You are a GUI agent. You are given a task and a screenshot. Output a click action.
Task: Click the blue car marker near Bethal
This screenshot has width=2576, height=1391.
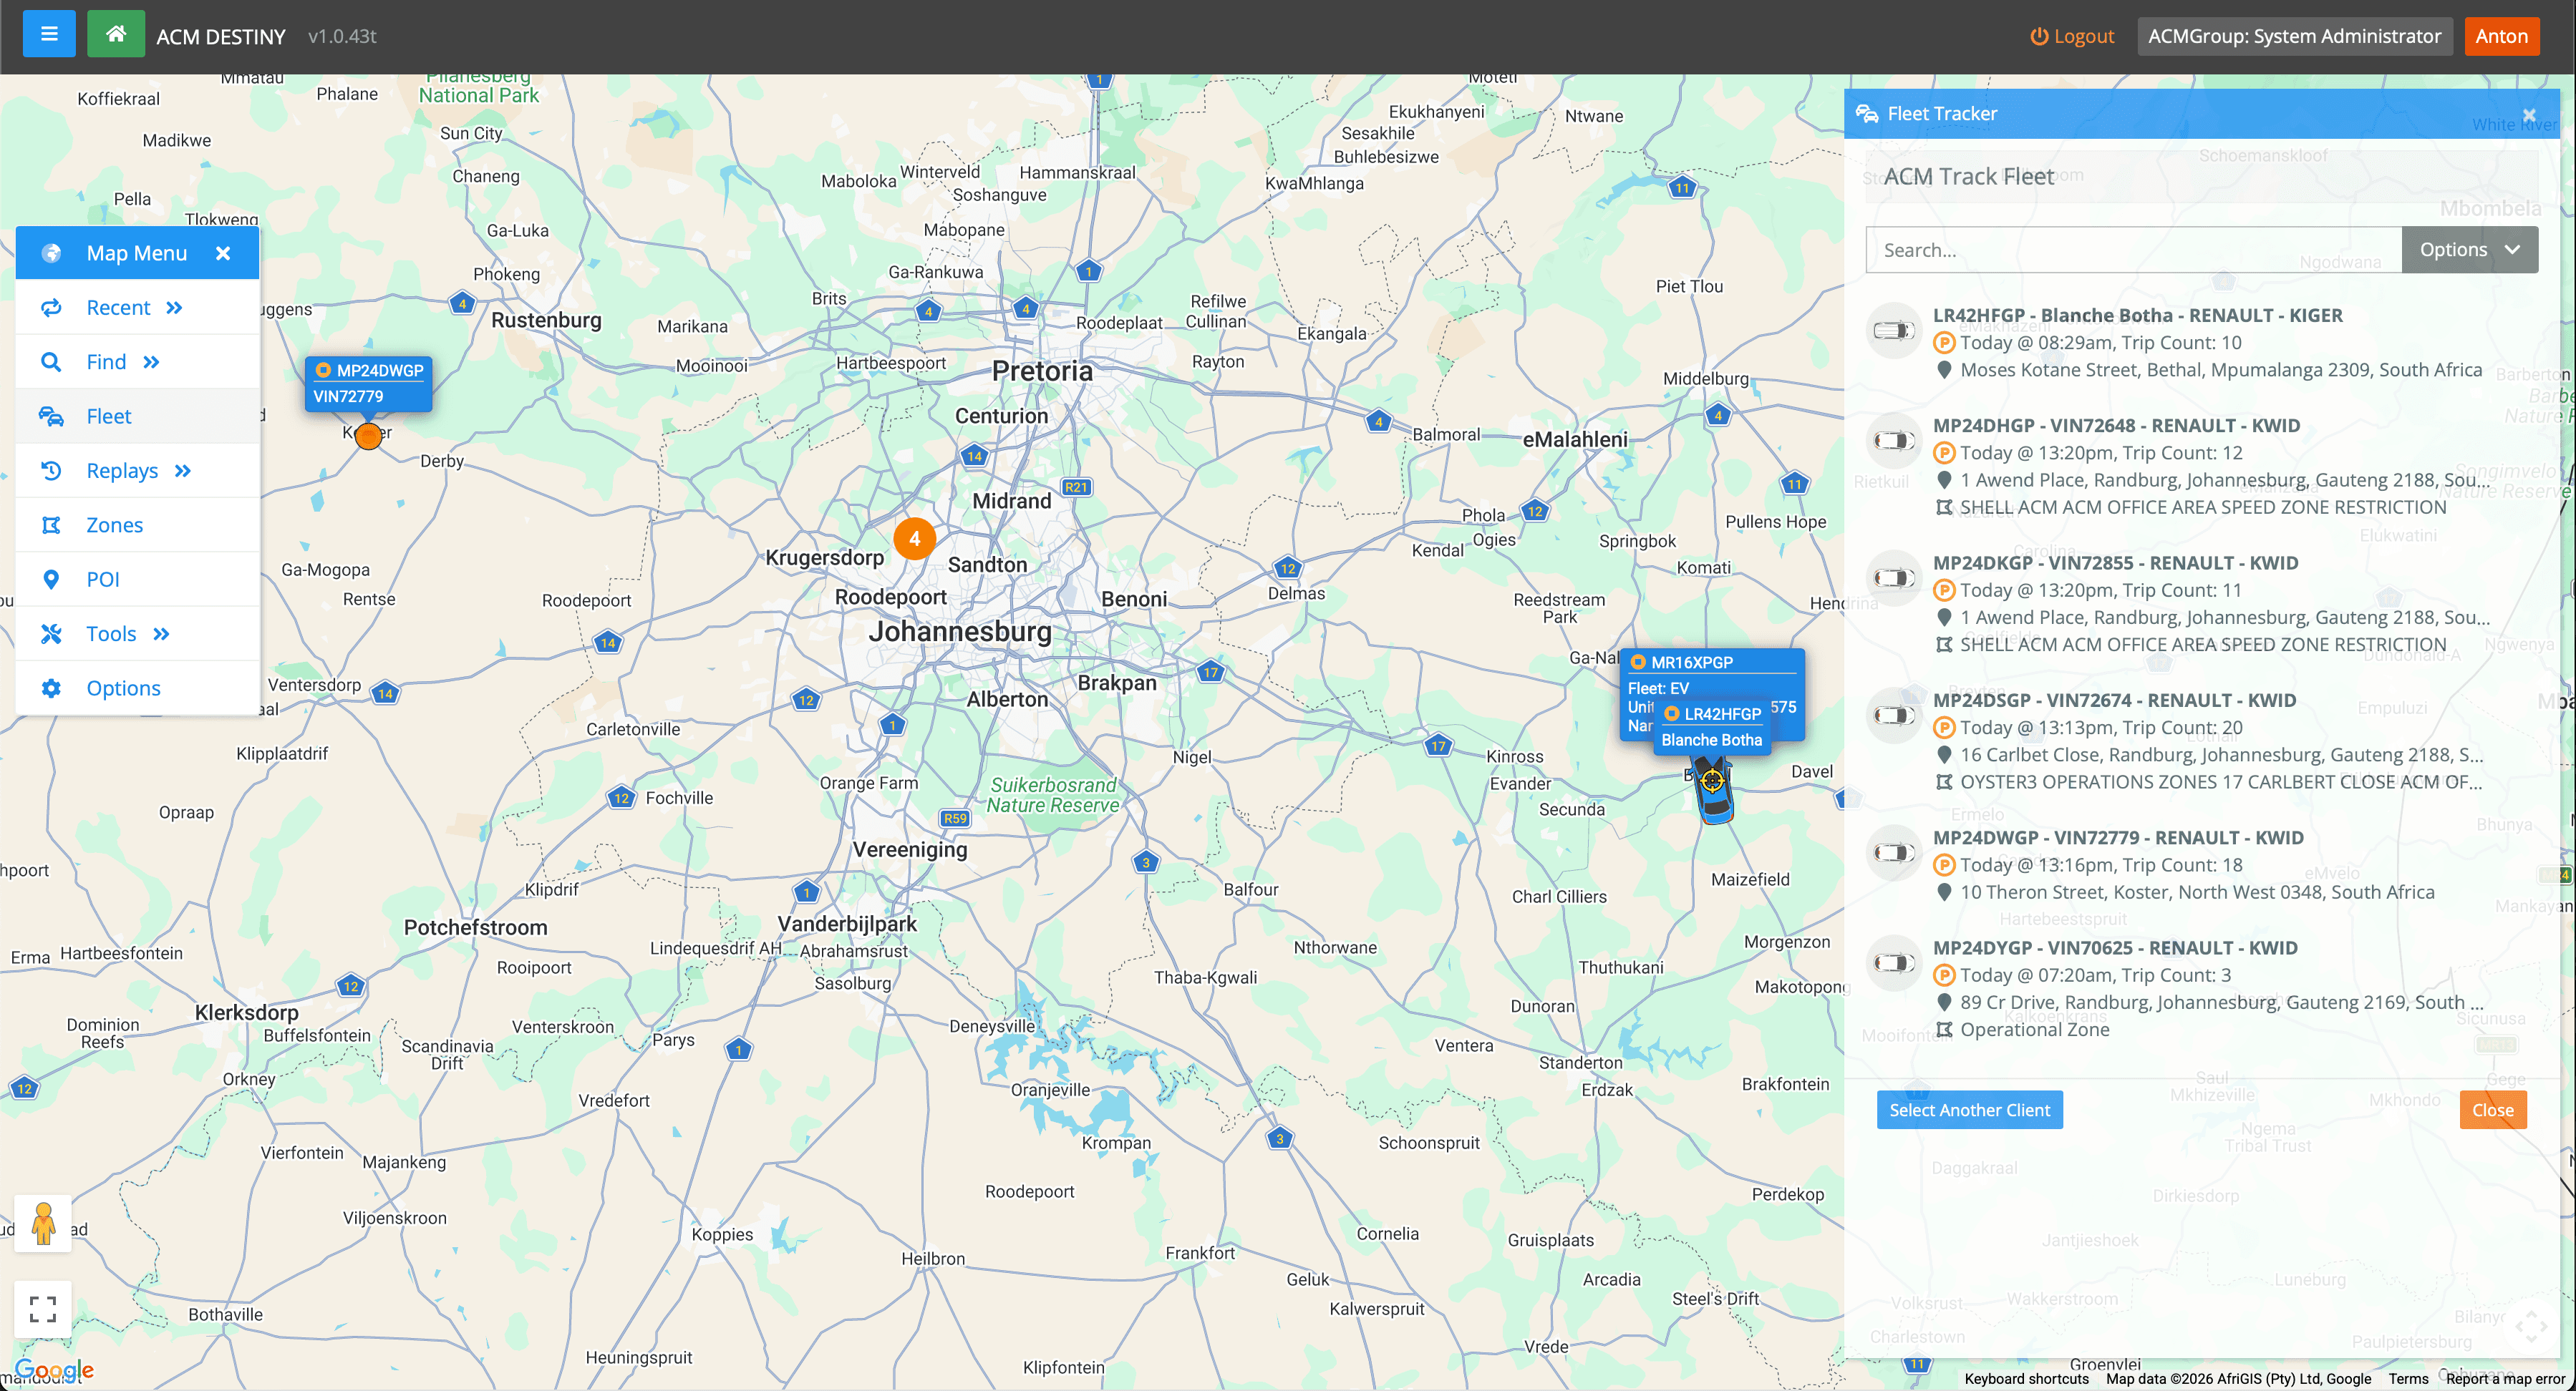(x=1713, y=789)
